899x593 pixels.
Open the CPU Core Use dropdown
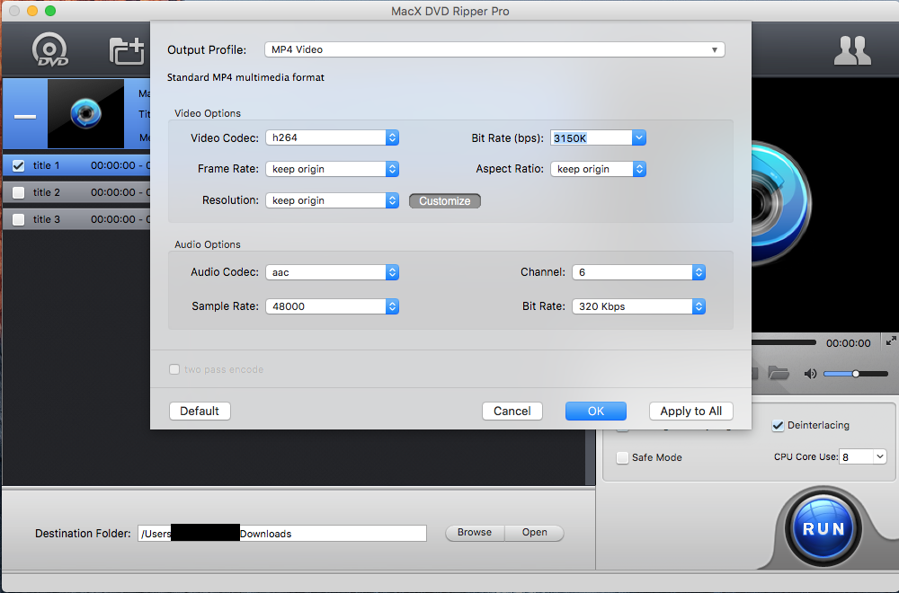coord(863,456)
